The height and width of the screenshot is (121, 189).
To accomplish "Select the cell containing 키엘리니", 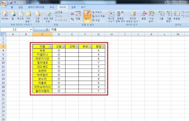I will point(42,55).
